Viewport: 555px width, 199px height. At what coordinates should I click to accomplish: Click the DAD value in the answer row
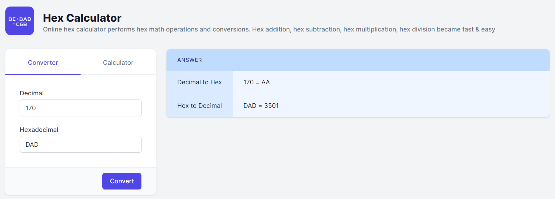tap(250, 106)
